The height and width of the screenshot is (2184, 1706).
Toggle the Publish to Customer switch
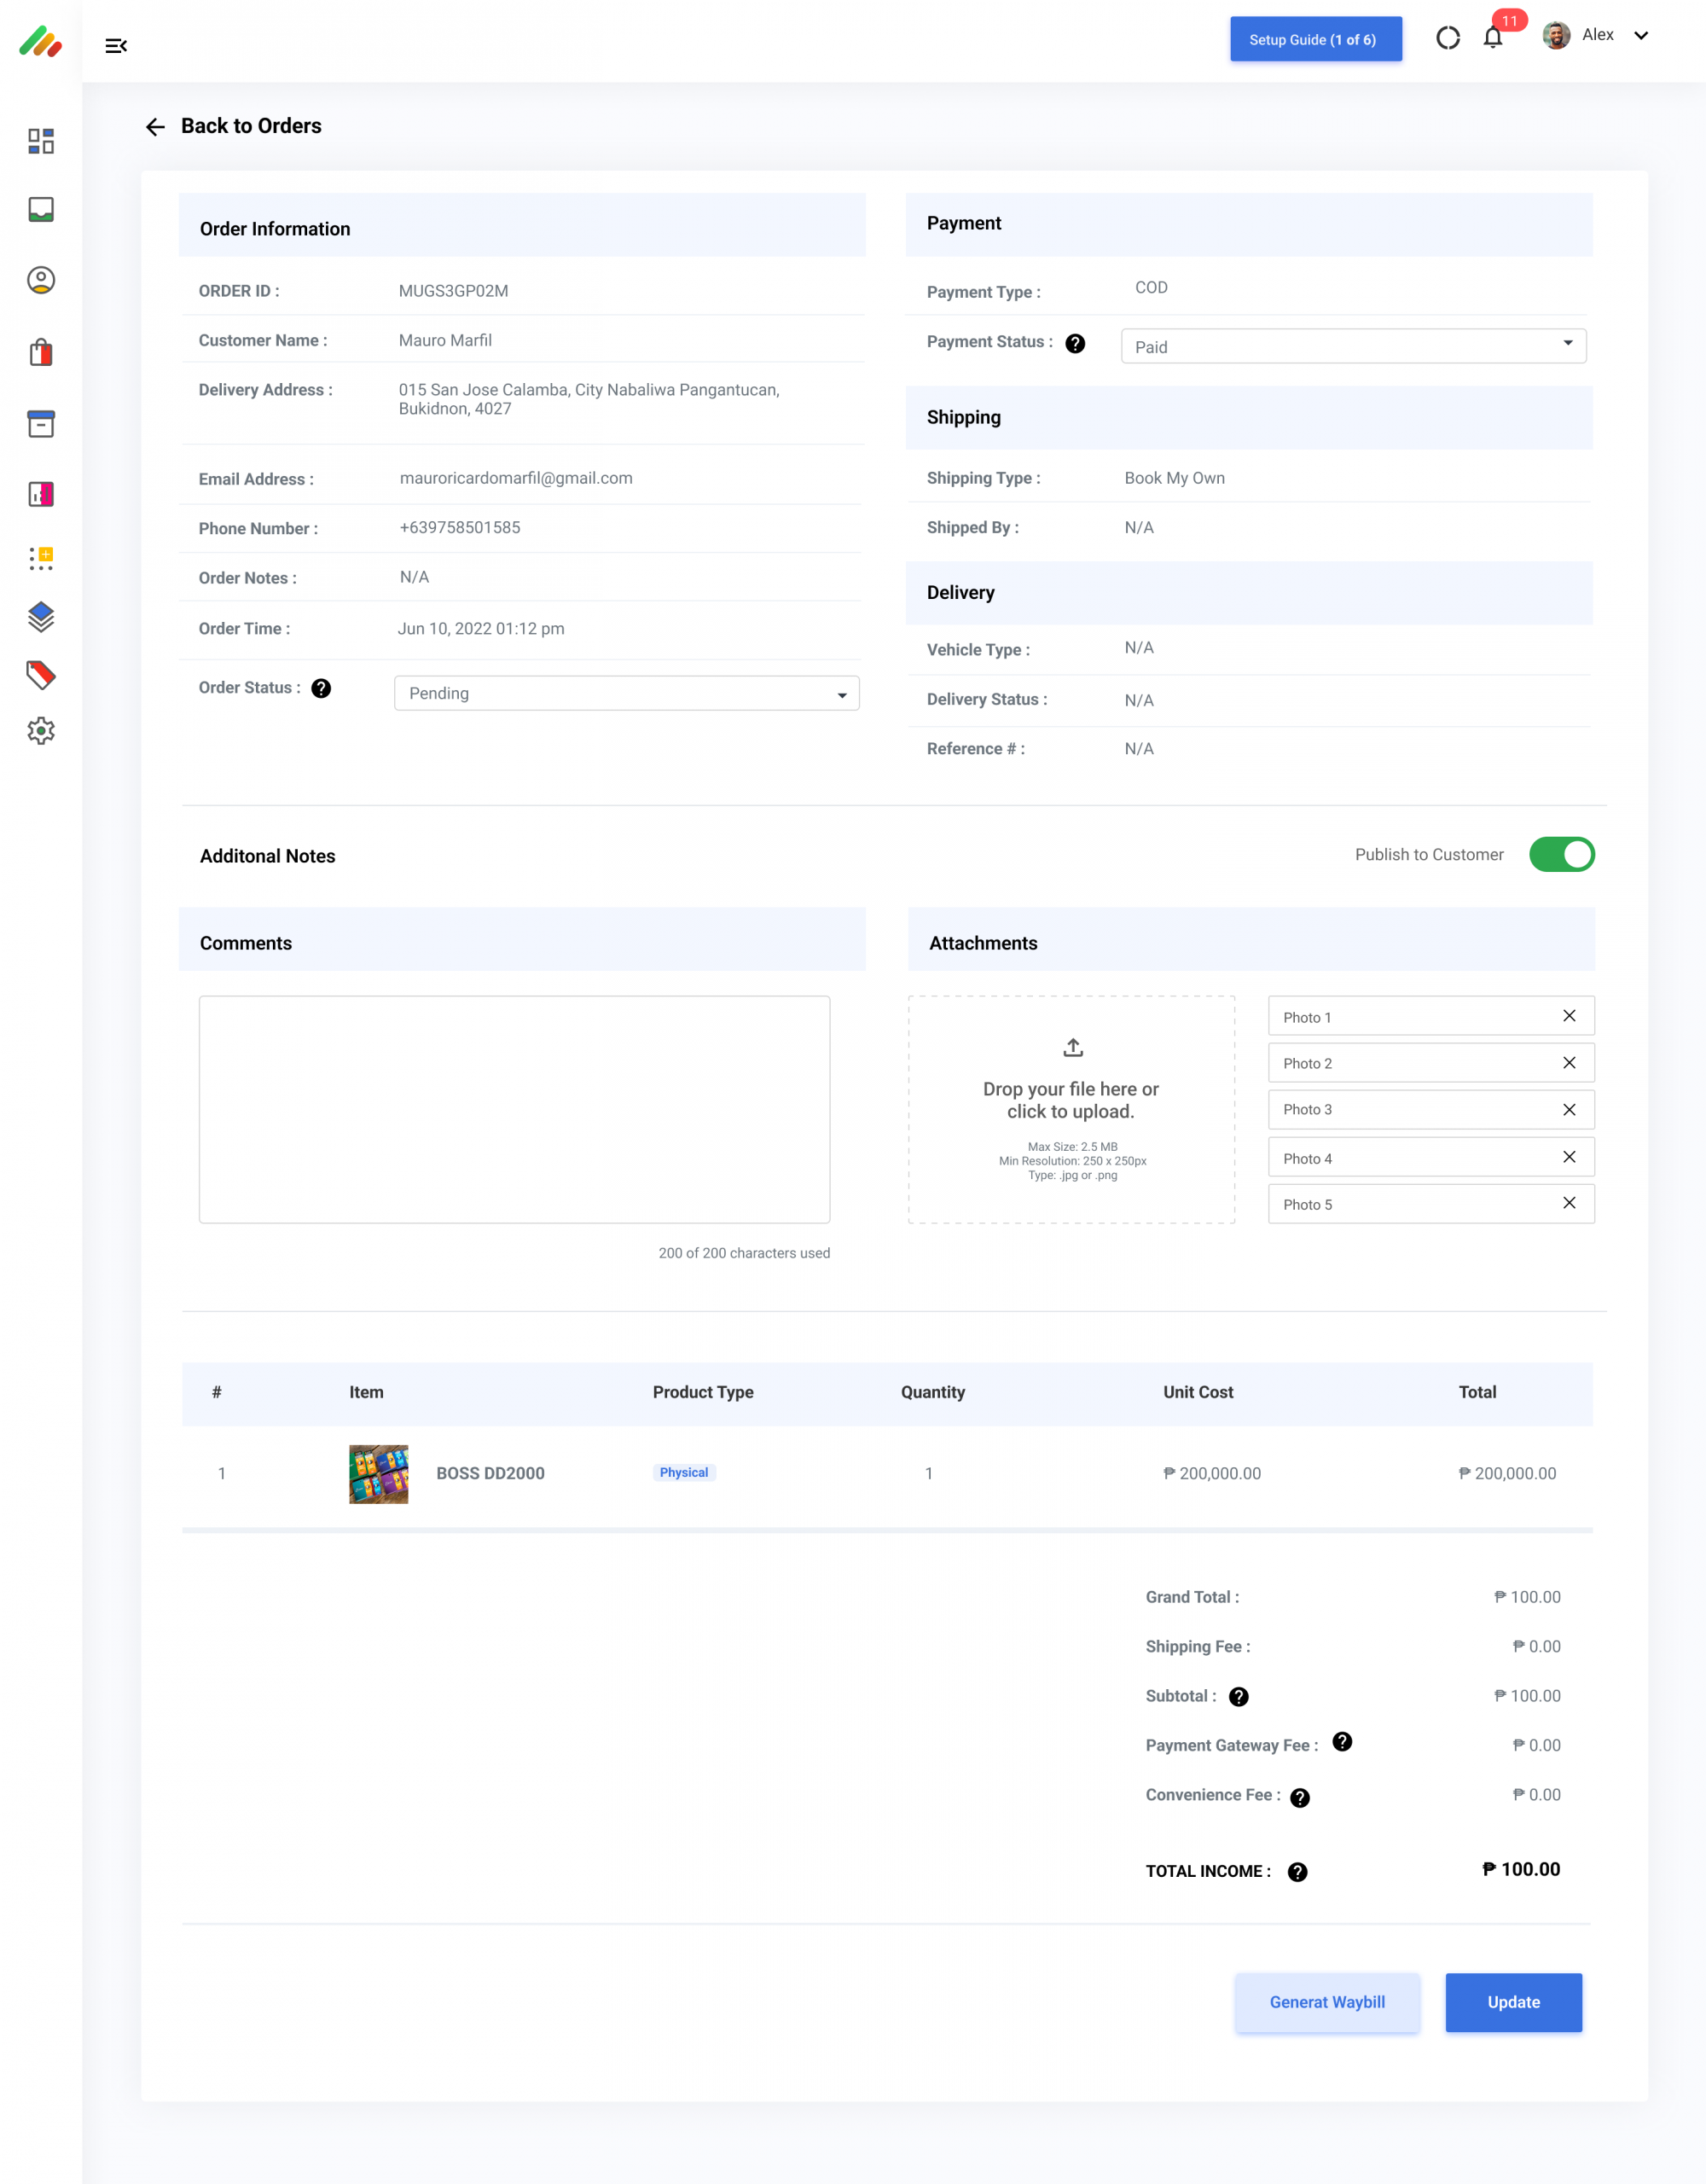1561,854
